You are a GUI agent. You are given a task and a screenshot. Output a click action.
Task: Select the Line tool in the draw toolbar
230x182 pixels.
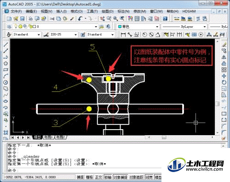click(x=6, y=45)
